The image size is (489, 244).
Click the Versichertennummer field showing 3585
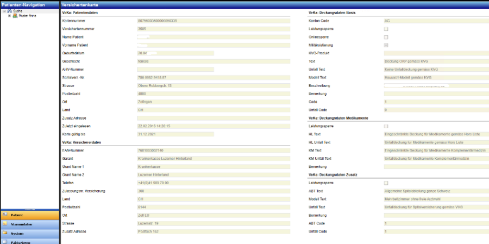pyautogui.click(x=214, y=29)
